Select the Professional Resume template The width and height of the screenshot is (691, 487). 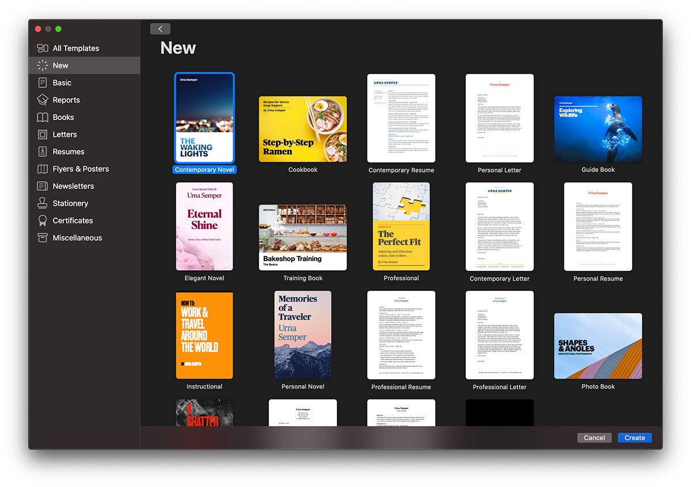coord(401,335)
